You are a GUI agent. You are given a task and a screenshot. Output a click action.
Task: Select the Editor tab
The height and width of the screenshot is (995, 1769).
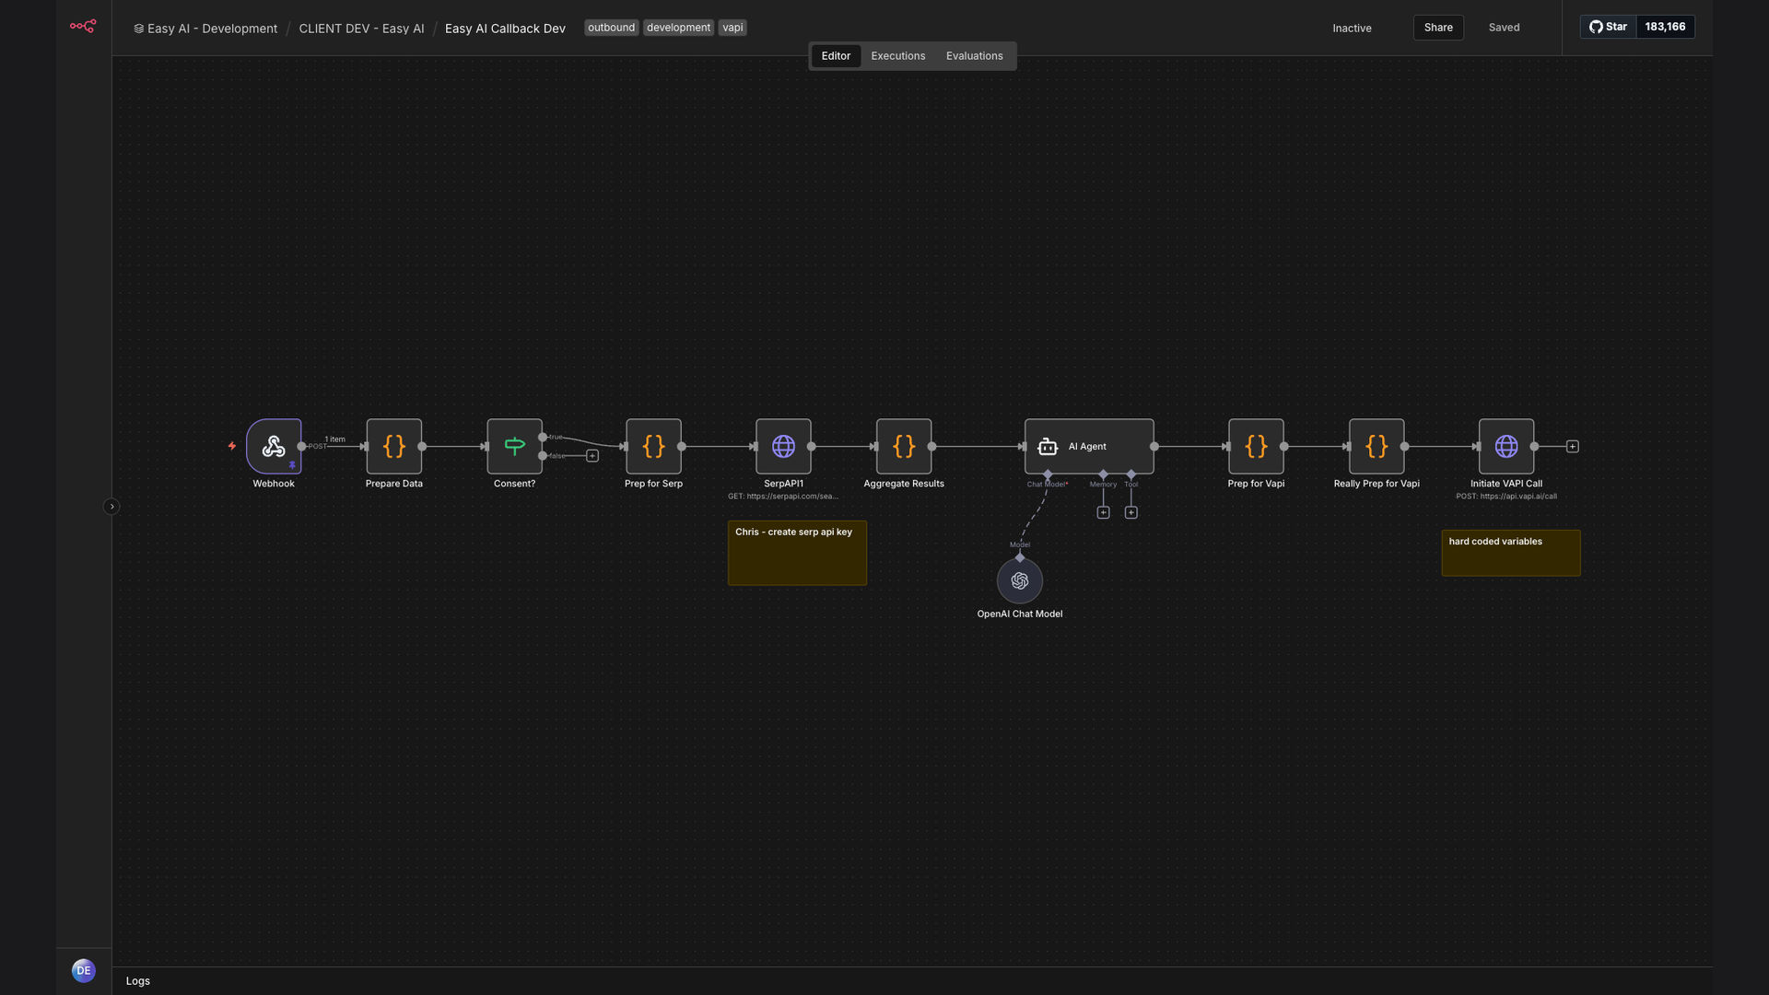tap(836, 56)
